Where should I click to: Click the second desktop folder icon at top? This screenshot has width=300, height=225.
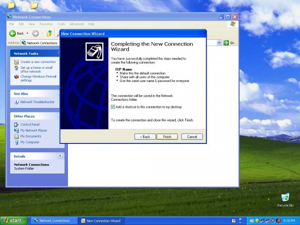click(34, 5)
